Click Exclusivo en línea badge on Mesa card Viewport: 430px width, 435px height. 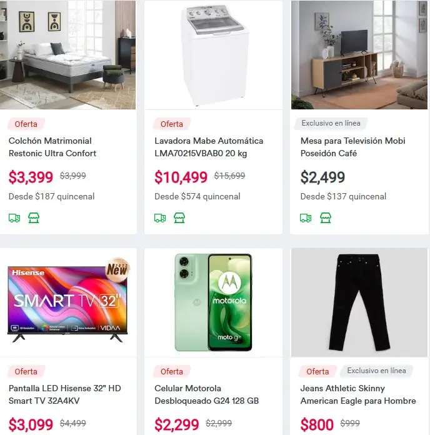point(331,123)
